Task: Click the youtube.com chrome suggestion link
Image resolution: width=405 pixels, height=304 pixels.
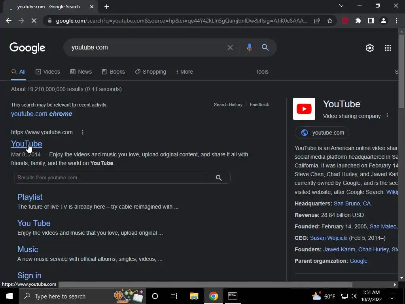Action: 42,114
